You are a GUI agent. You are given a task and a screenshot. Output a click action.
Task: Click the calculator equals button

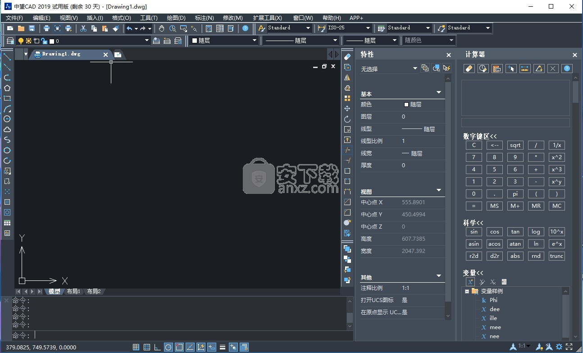point(474,206)
